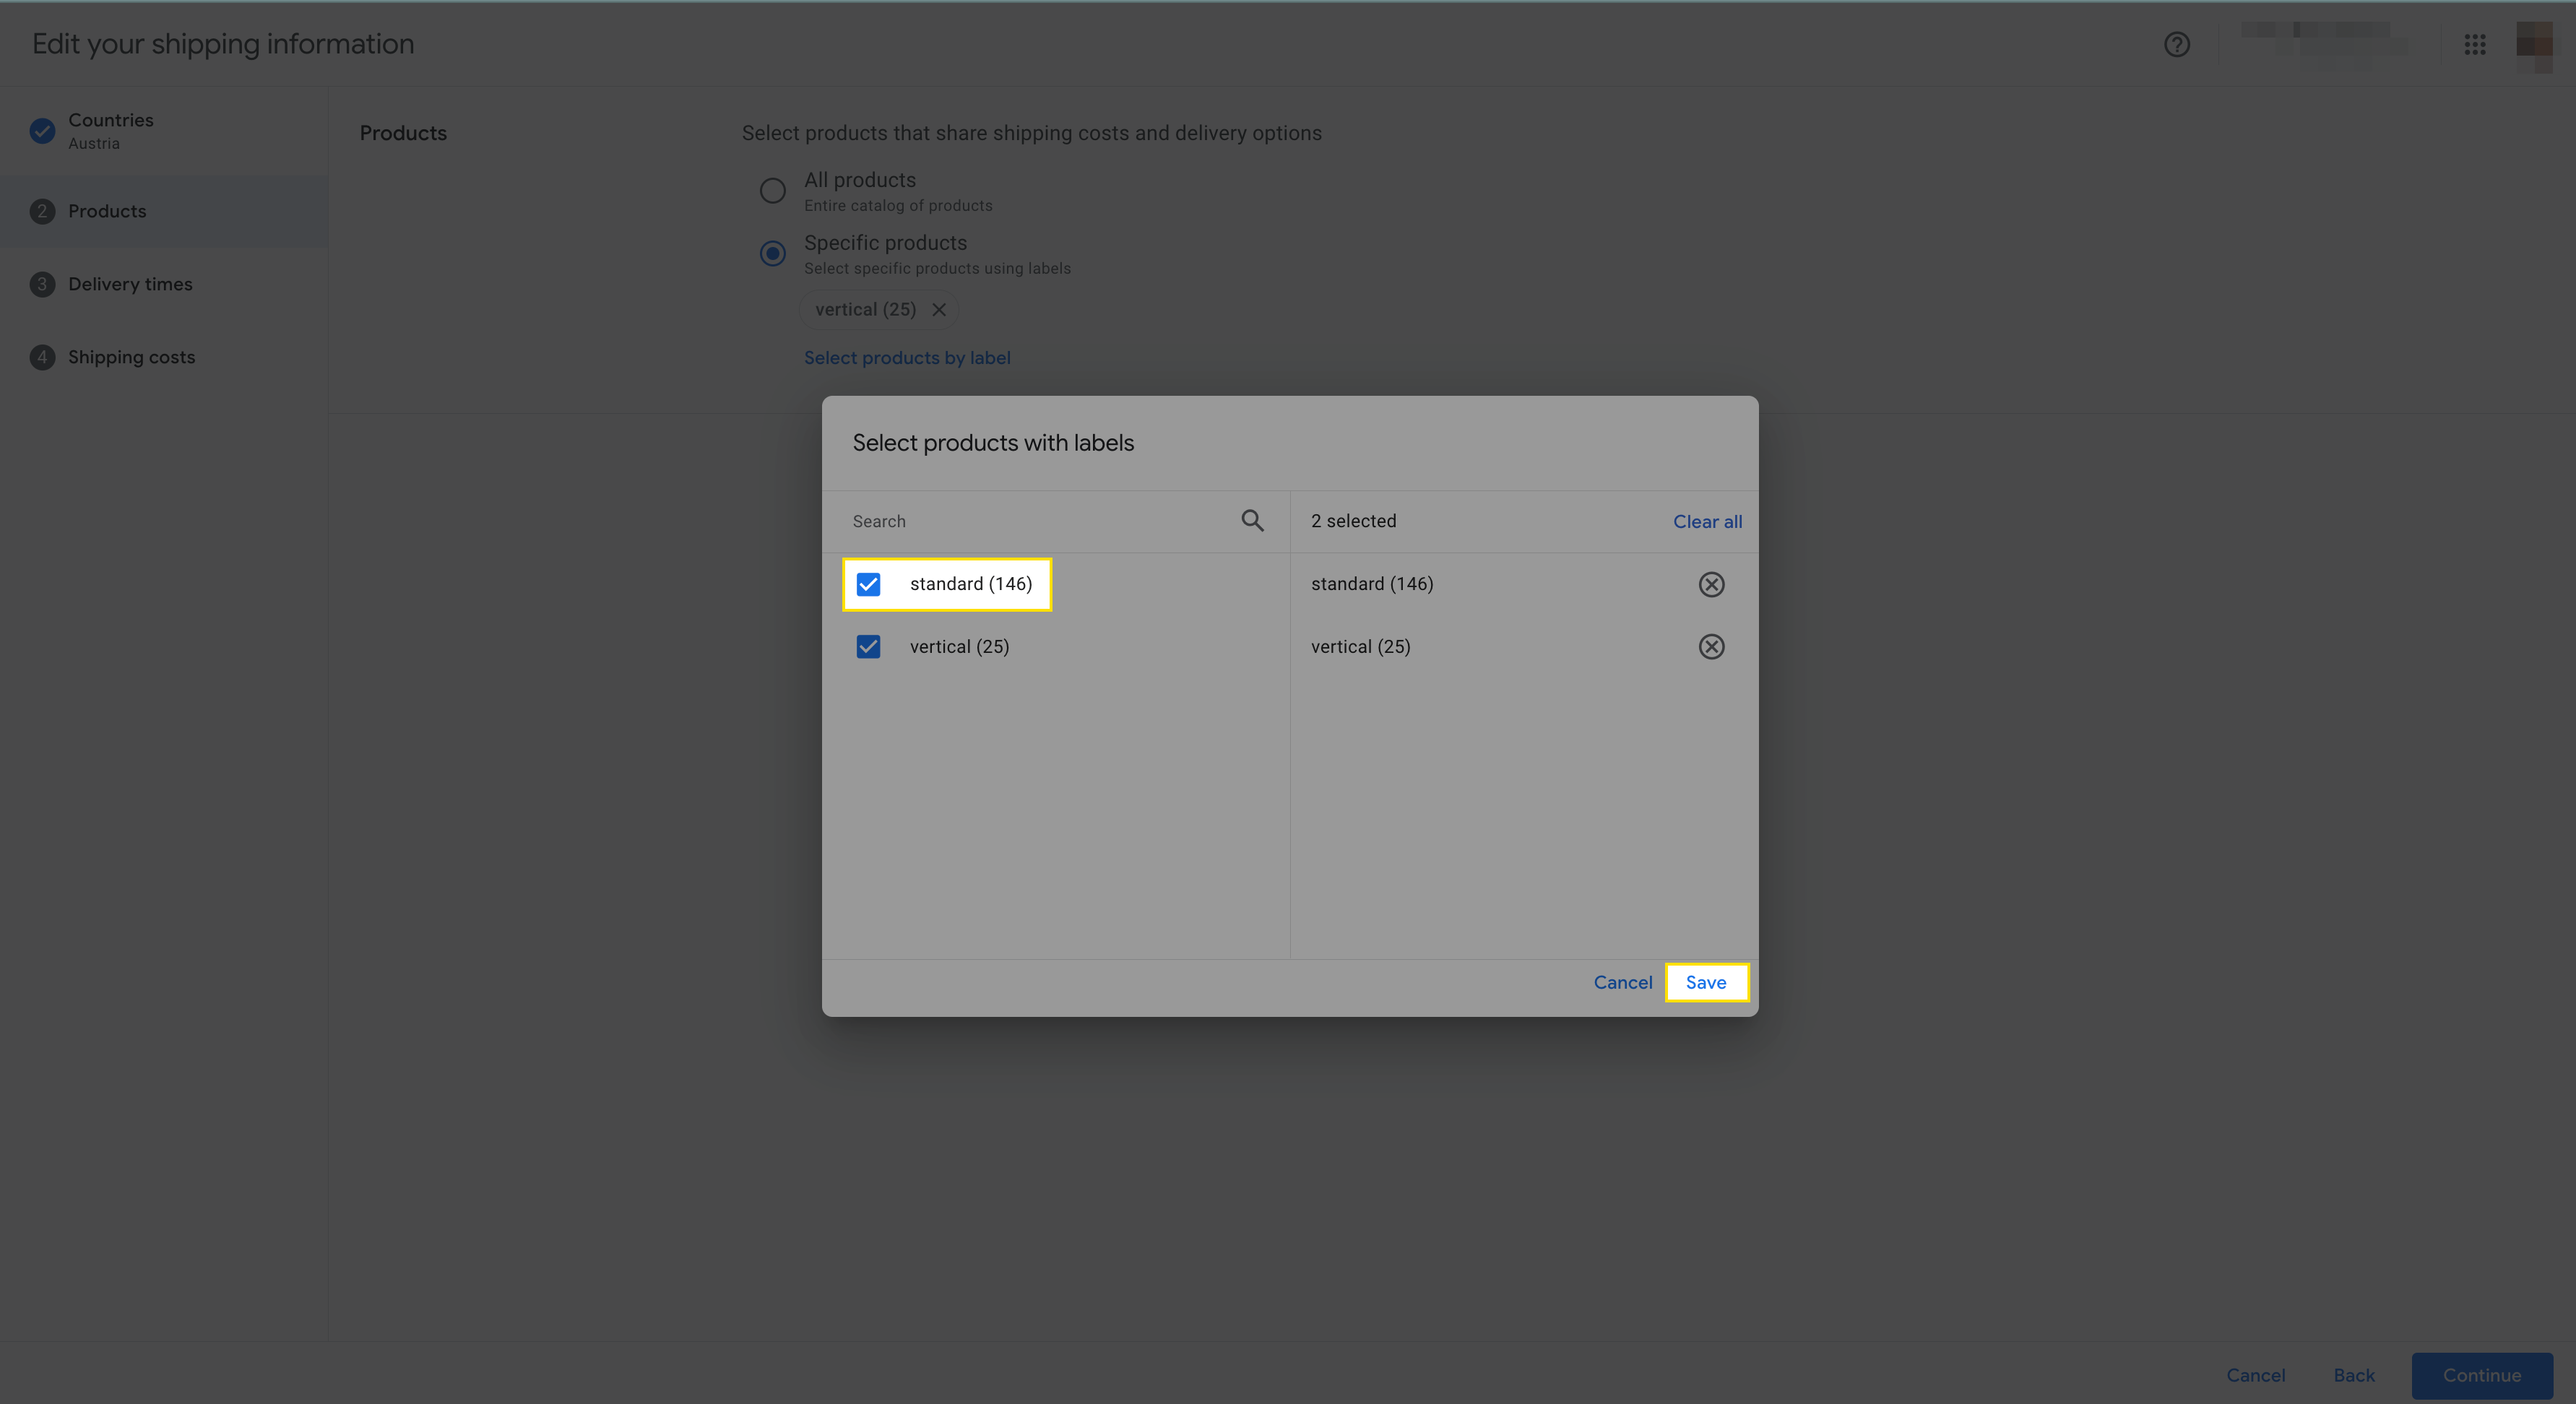Viewport: 2576px width, 1404px height.
Task: Cancel the label selection dialog
Action: coord(1622,982)
